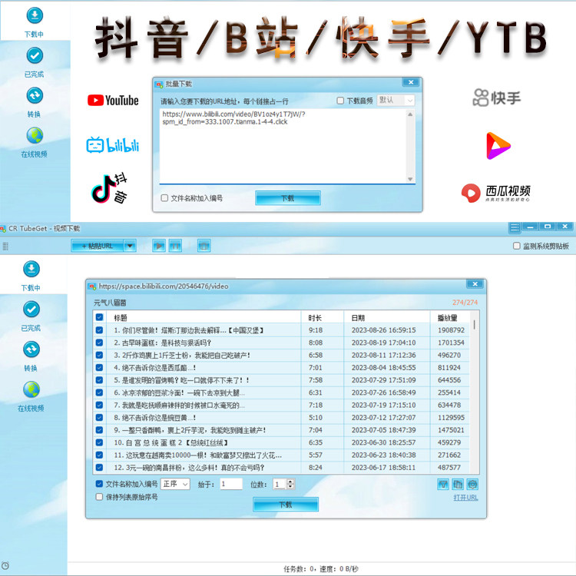Enable 保持列表原始序号 checkbox
The image size is (576, 576).
click(99, 497)
